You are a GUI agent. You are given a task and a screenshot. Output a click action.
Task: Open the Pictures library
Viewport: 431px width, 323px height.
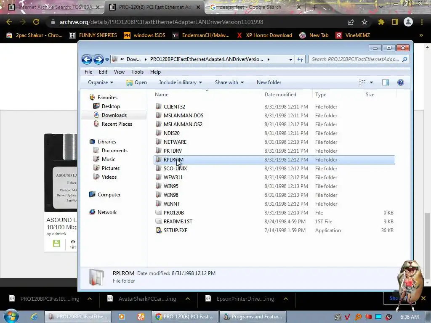point(111,168)
